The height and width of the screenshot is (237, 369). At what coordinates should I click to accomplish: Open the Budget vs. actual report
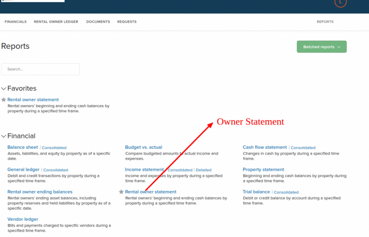point(144,147)
